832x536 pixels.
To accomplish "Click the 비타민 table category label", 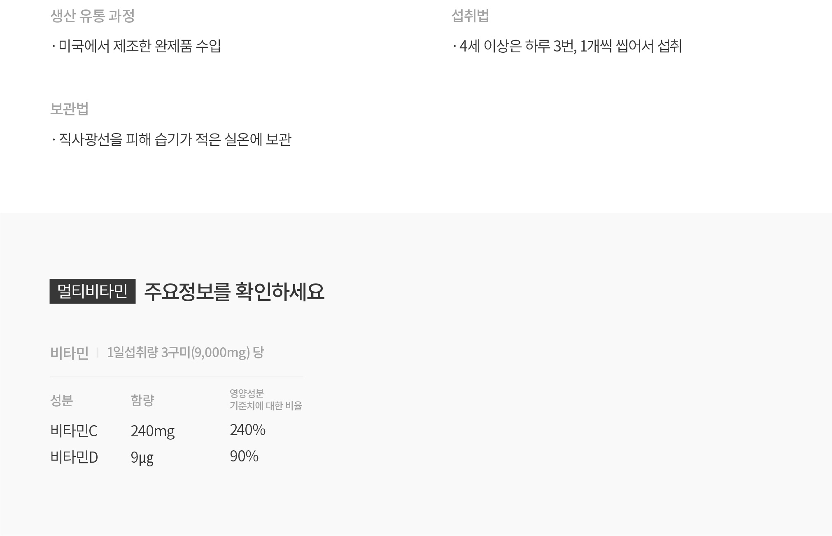I will pos(69,353).
